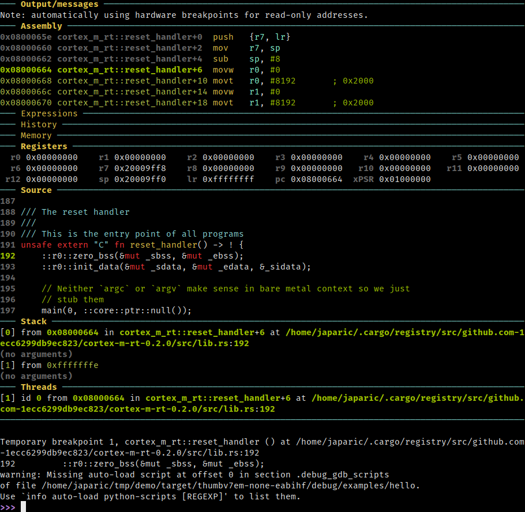Click the sp register value 0x20009ff0

coord(140,180)
